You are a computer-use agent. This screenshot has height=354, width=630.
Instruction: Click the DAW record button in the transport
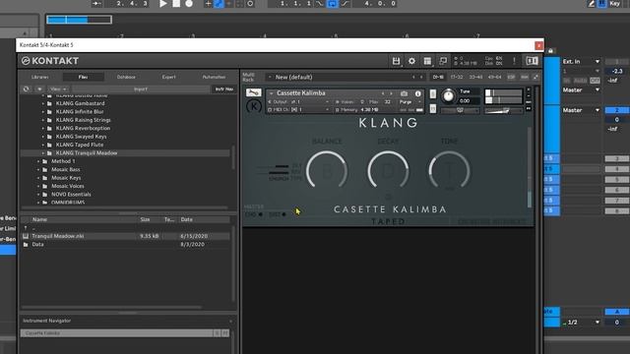click(189, 4)
